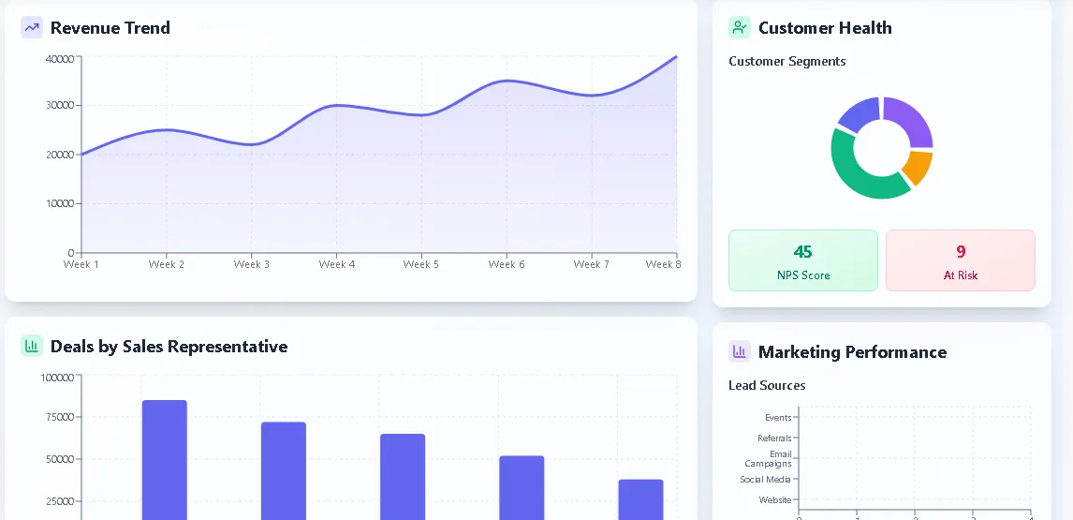Click the Lead Sources subtitle
1073x520 pixels.
pyautogui.click(x=767, y=385)
